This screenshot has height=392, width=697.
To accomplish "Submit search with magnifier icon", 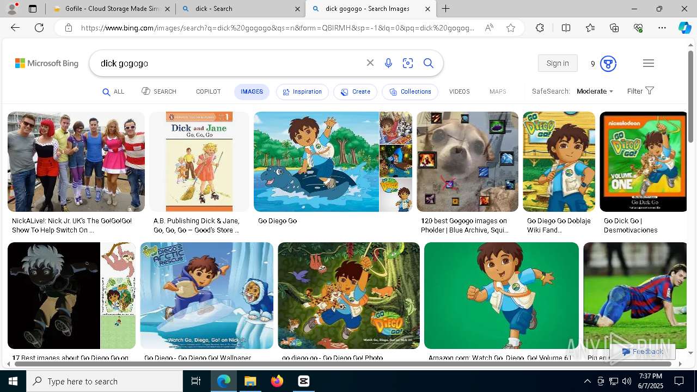I will coord(429,63).
